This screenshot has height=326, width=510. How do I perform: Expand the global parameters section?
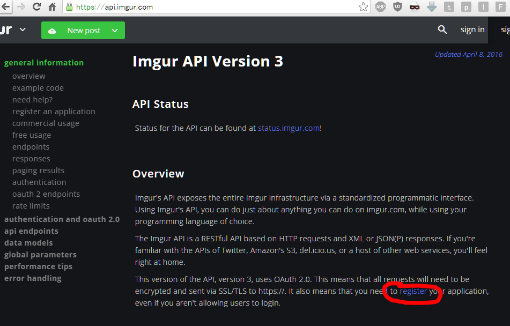pos(40,255)
